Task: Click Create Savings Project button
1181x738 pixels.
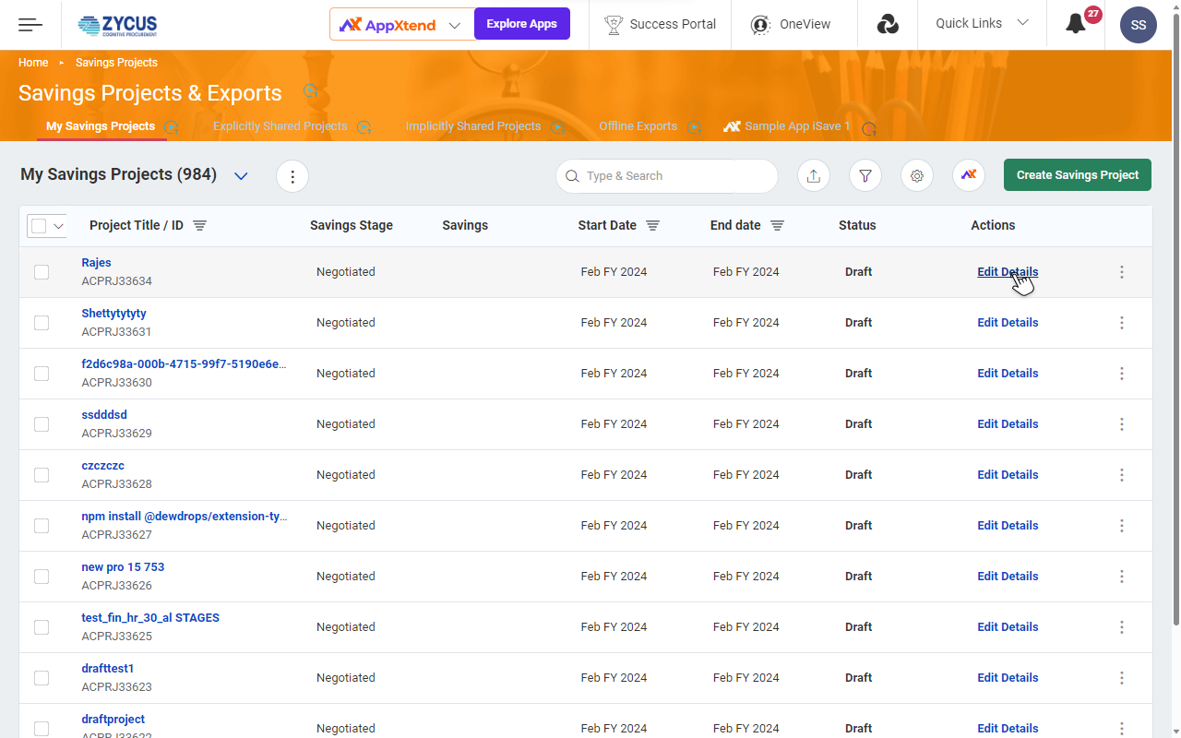Action: point(1078,175)
